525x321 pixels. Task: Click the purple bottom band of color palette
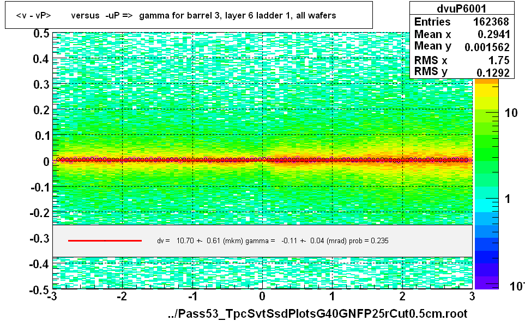pyautogui.click(x=486, y=282)
